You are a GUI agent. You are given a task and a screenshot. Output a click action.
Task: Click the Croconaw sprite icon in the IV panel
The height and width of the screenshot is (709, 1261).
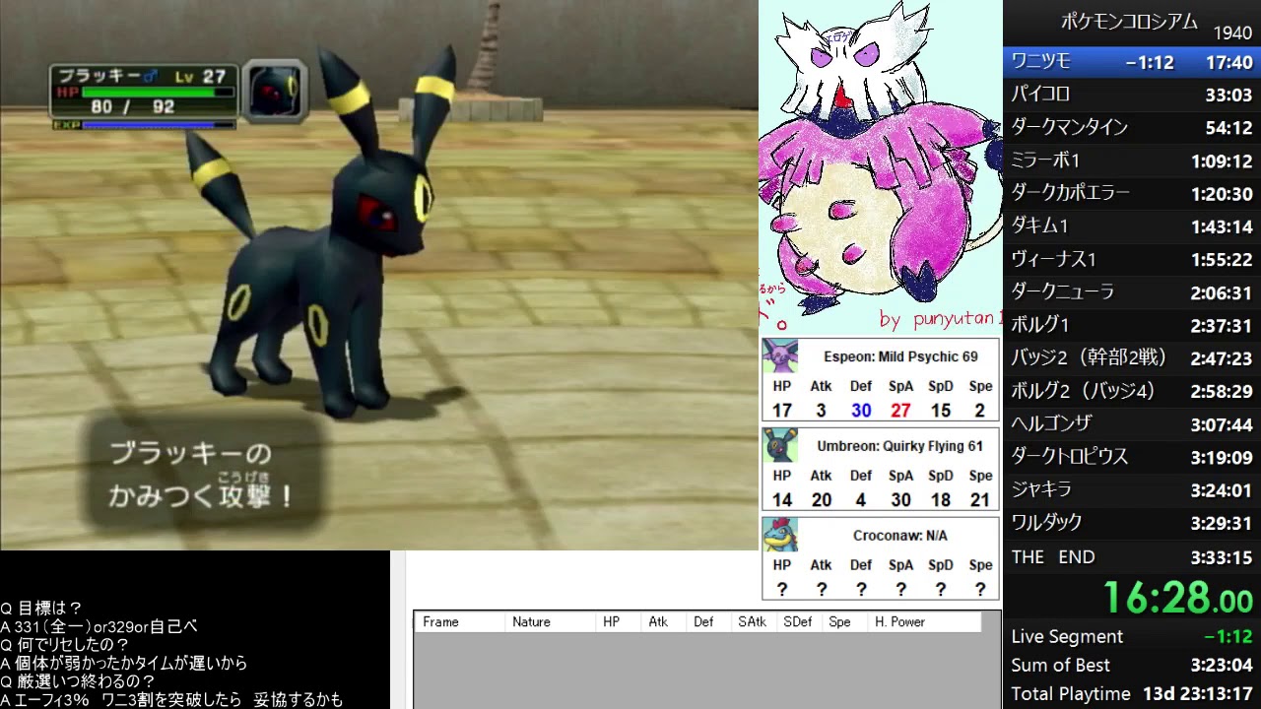[x=780, y=535]
